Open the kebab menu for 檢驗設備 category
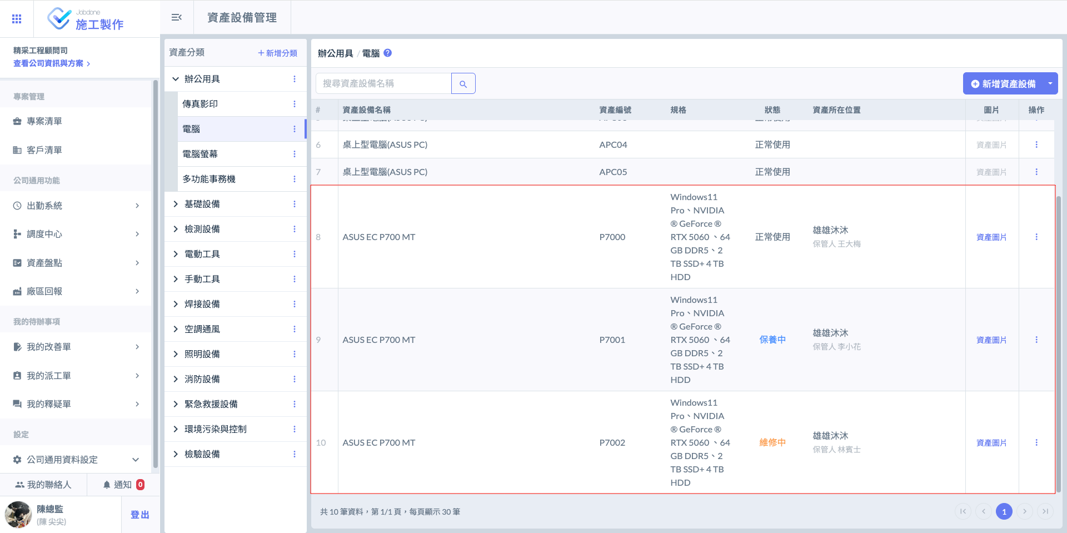 295,454
